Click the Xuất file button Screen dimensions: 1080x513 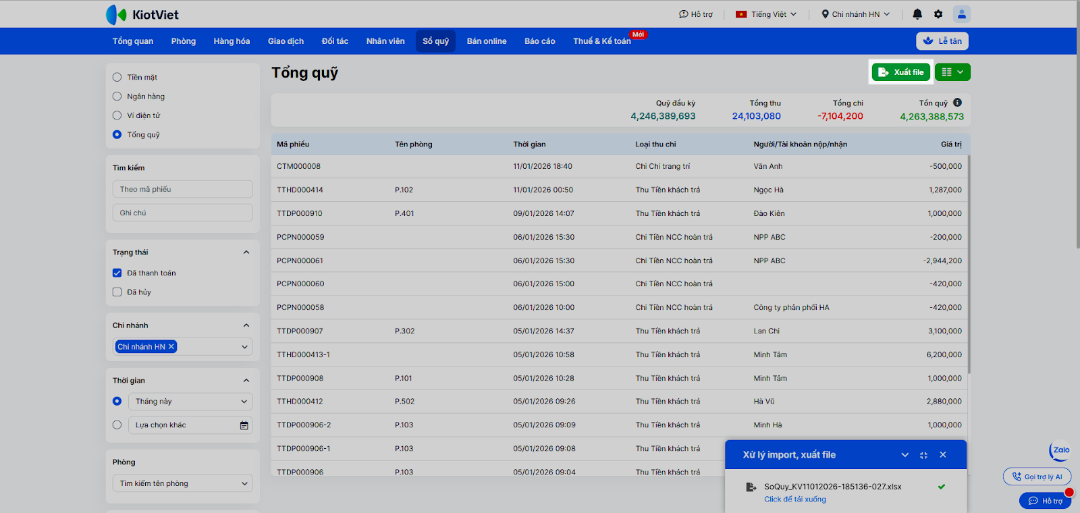click(901, 72)
